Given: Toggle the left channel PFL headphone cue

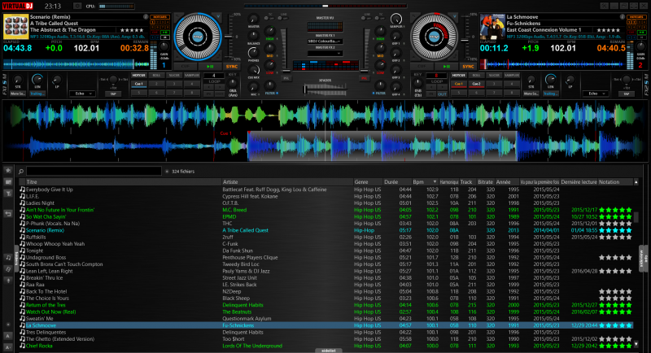Looking at the screenshot, I should (286, 78).
